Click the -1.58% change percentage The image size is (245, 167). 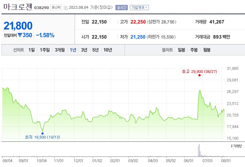(x=45, y=35)
